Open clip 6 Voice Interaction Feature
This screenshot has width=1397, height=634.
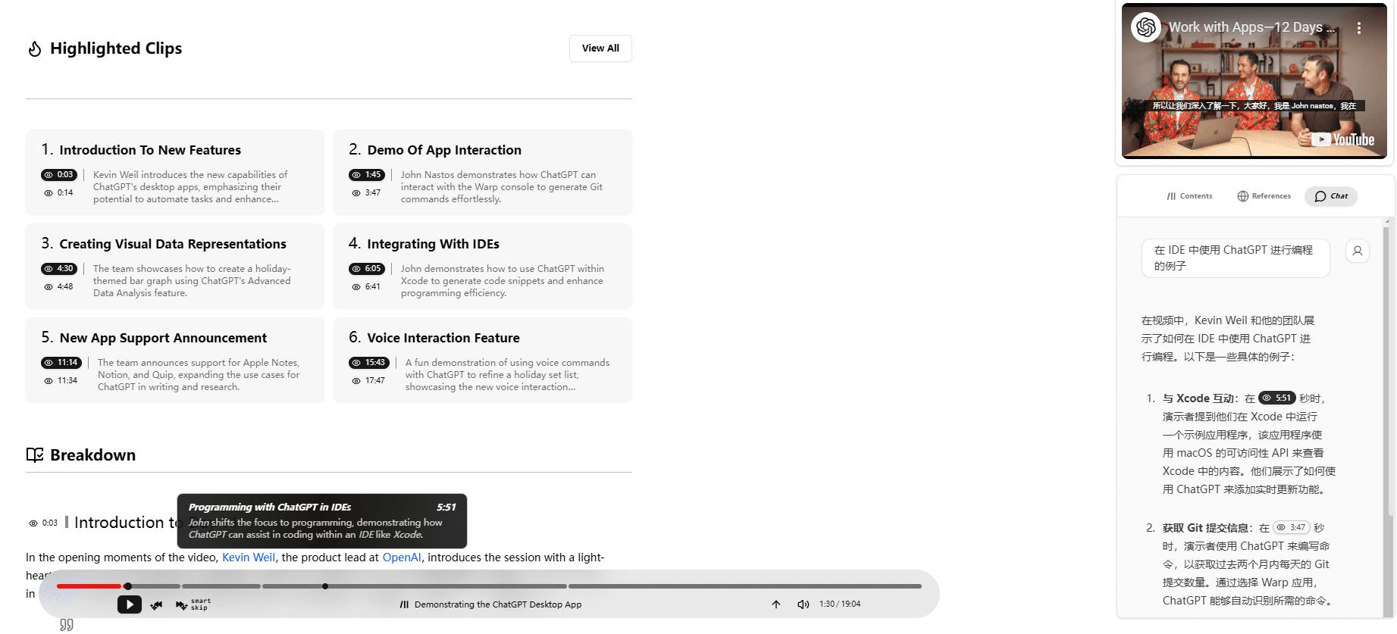(x=483, y=361)
